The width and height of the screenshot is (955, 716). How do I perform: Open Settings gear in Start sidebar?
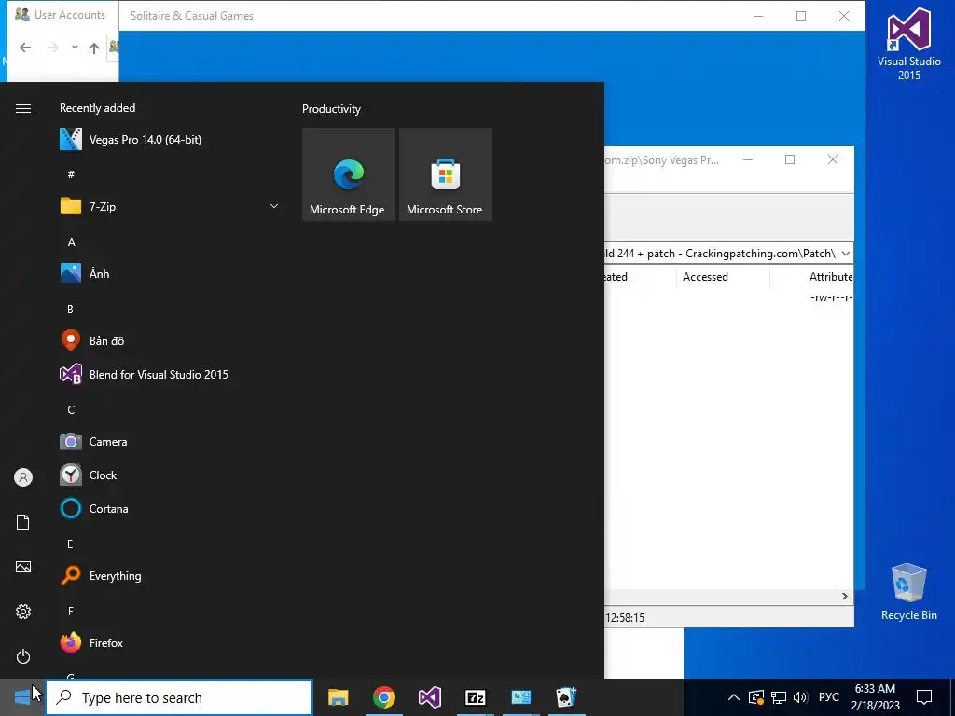coord(23,612)
